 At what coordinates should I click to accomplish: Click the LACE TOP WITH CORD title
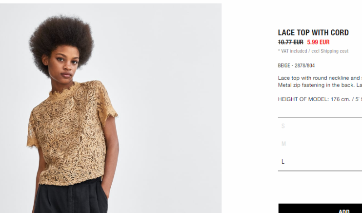[x=313, y=33]
